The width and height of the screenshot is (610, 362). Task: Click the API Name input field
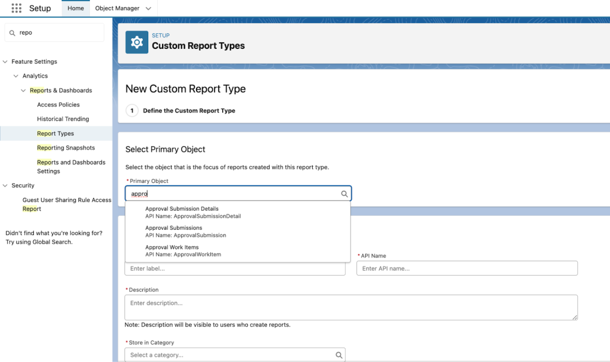(x=467, y=268)
